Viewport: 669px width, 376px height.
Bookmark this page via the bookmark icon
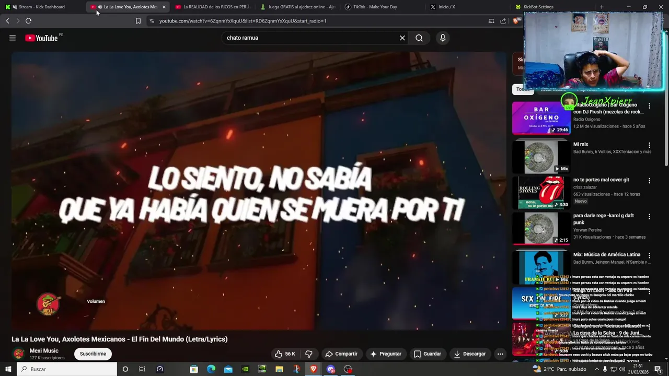tap(138, 21)
